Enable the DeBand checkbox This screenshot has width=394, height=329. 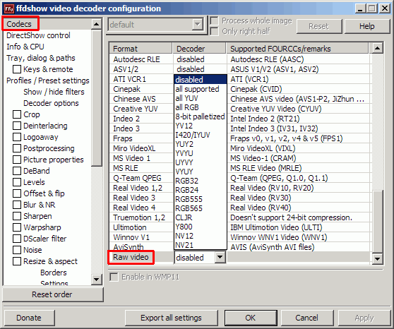click(x=17, y=171)
